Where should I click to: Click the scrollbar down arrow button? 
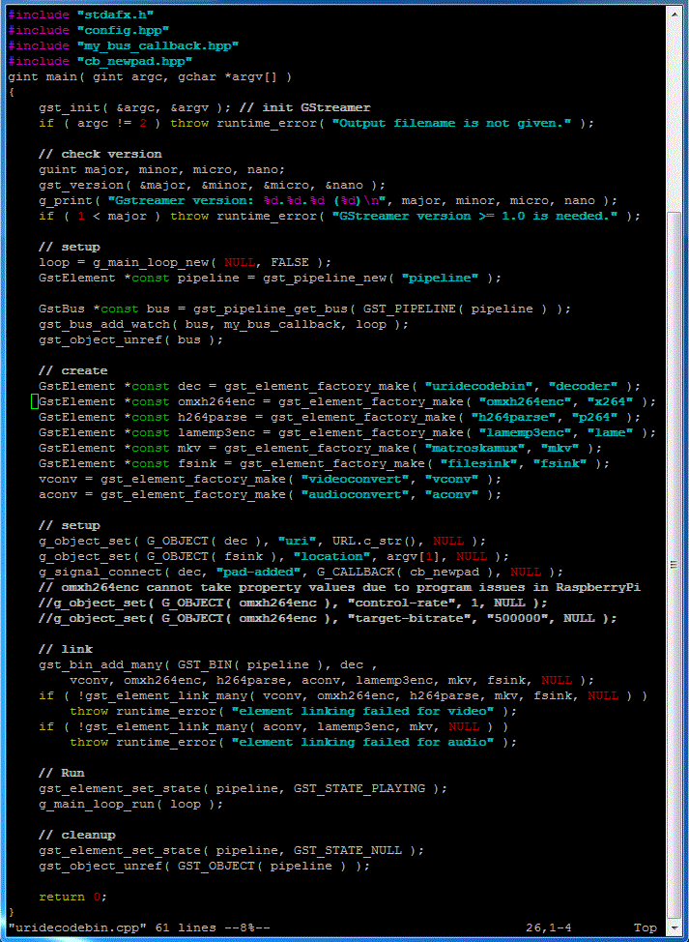click(x=674, y=928)
